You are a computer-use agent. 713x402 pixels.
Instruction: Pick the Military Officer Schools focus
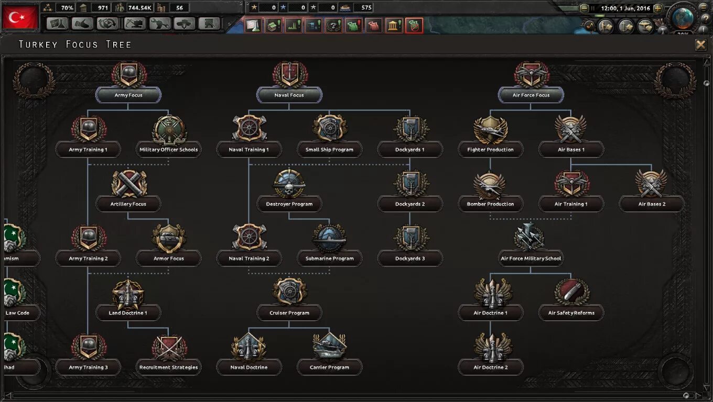[x=169, y=137]
